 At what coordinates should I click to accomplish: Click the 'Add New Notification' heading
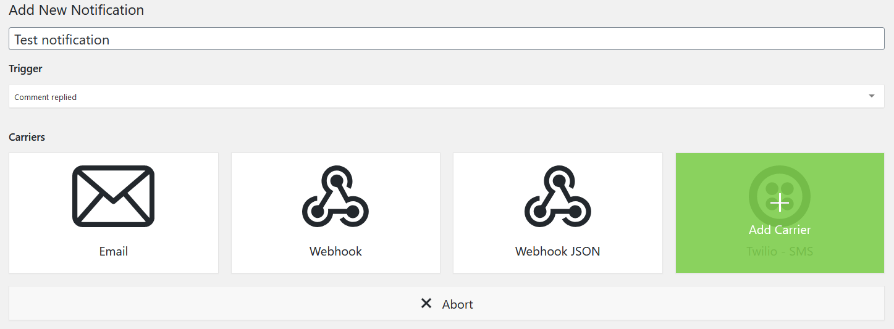point(76,10)
